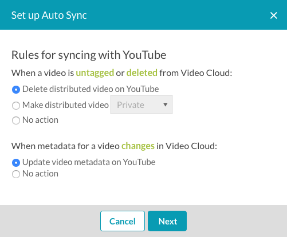Select the No action radio under untagged or deleted
This screenshot has height=237, width=287.
click(16, 120)
